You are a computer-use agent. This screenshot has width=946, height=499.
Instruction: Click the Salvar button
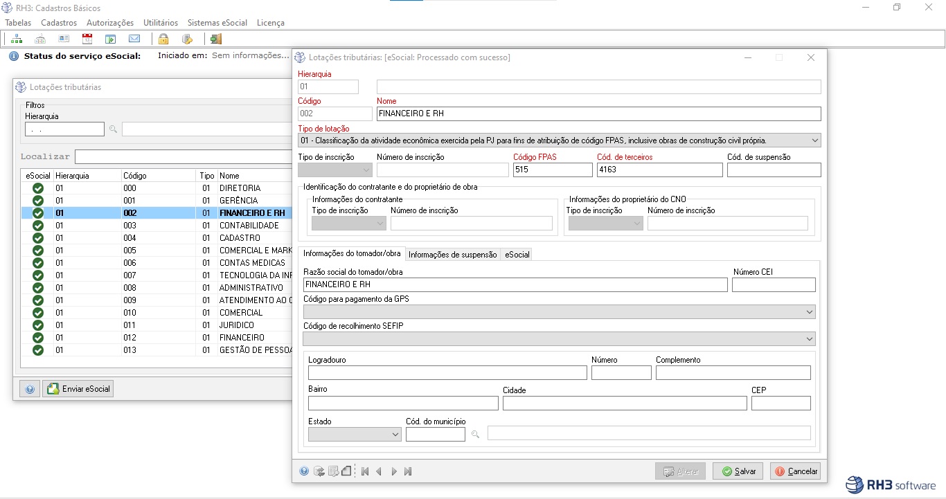pos(738,471)
